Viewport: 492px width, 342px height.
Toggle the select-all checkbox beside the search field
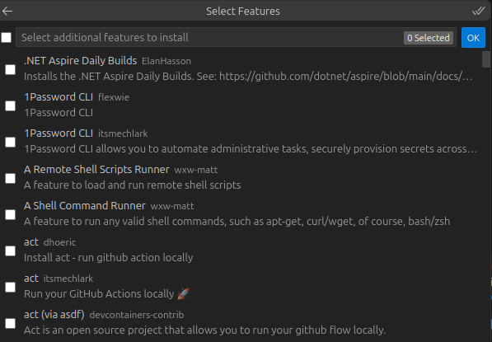(x=7, y=38)
